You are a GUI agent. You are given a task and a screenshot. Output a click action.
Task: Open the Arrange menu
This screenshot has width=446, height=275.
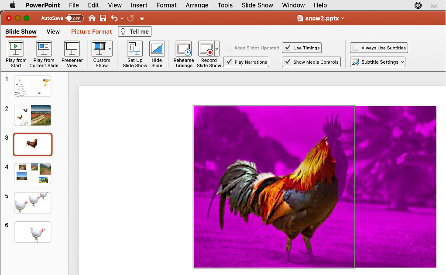(x=197, y=5)
